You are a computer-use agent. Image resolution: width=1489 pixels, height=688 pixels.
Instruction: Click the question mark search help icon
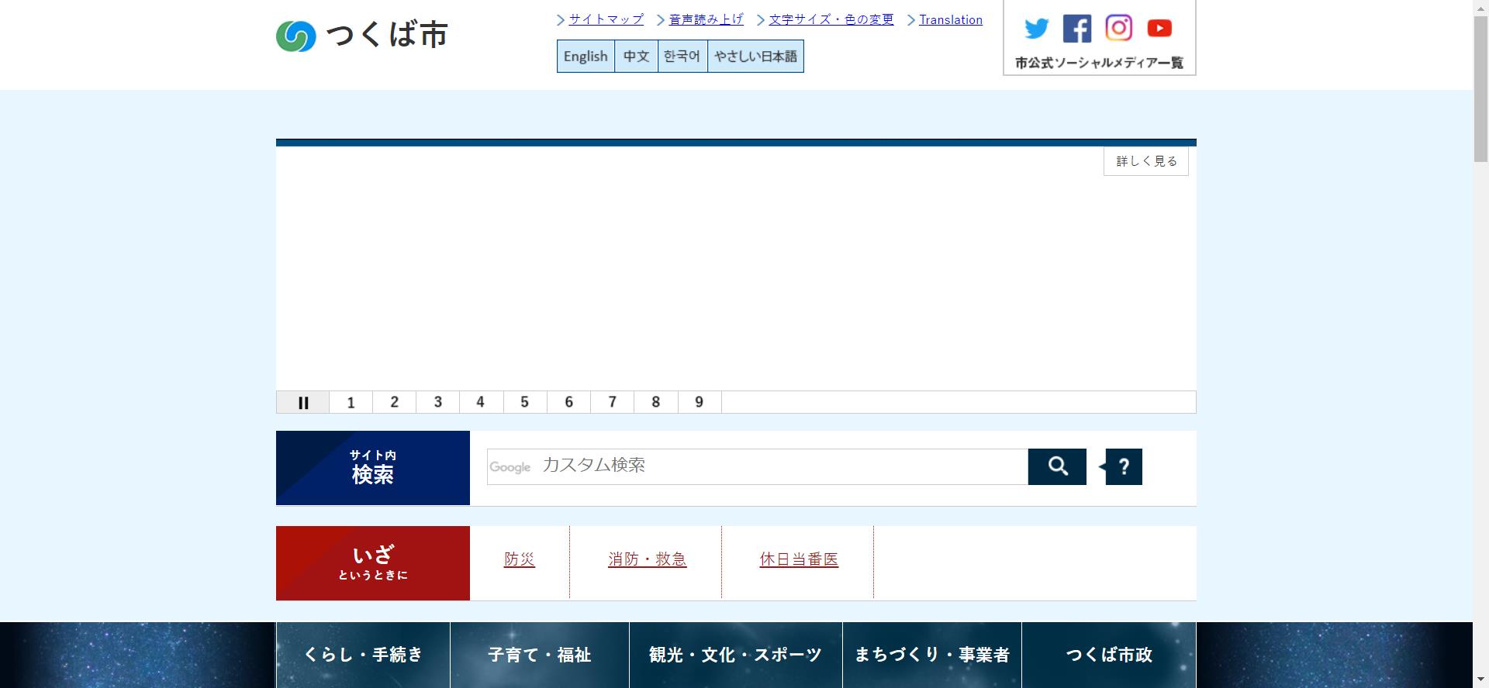1124,466
